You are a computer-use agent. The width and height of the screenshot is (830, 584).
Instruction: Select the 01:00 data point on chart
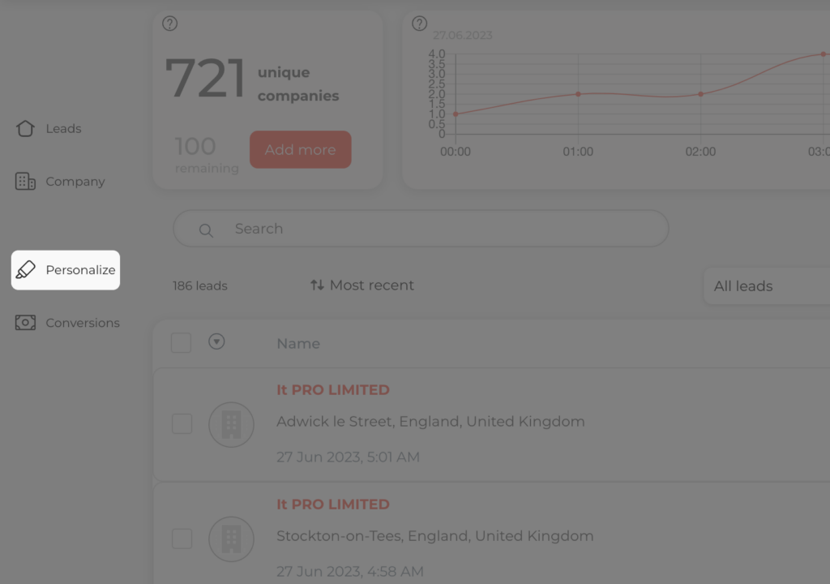pos(578,94)
